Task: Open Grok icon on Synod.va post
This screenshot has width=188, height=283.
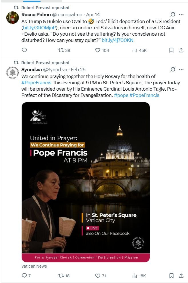Action: point(173,69)
